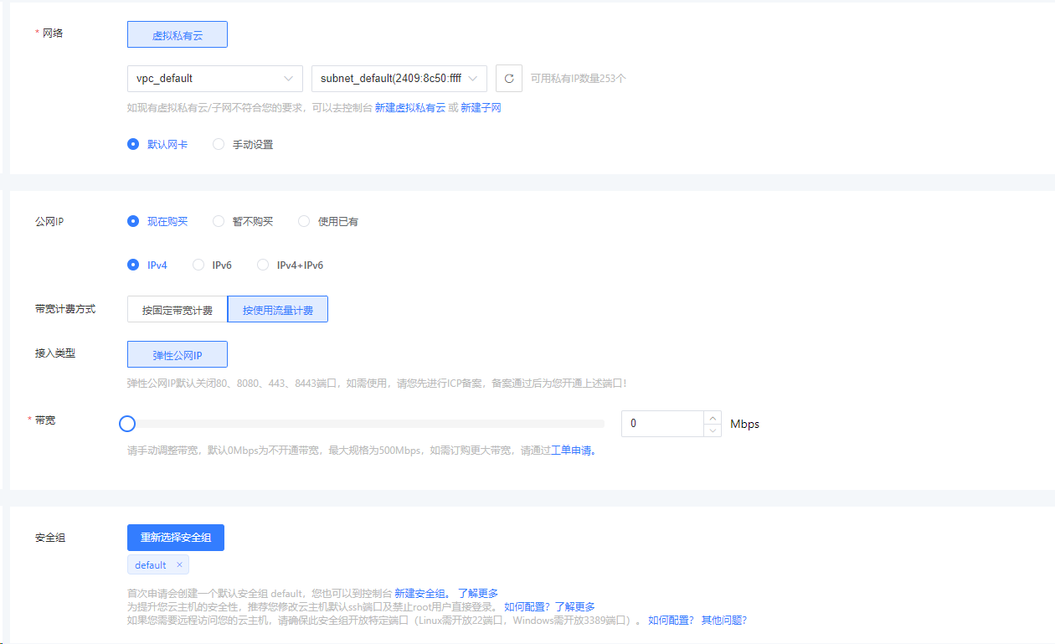Select 按使用流量计费 billing mode

278,310
